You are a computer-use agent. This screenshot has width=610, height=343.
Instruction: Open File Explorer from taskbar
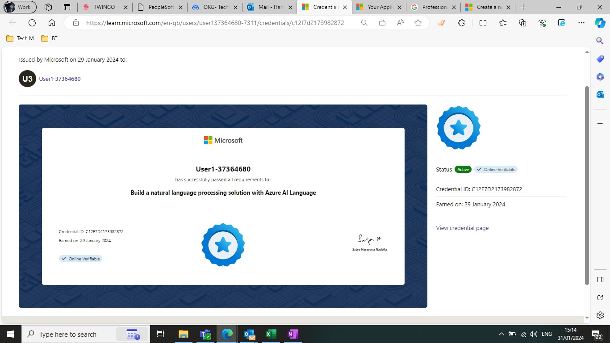click(183, 334)
